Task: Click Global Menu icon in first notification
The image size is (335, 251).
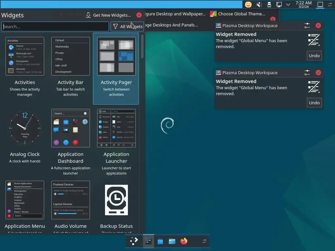Action: (x=314, y=40)
